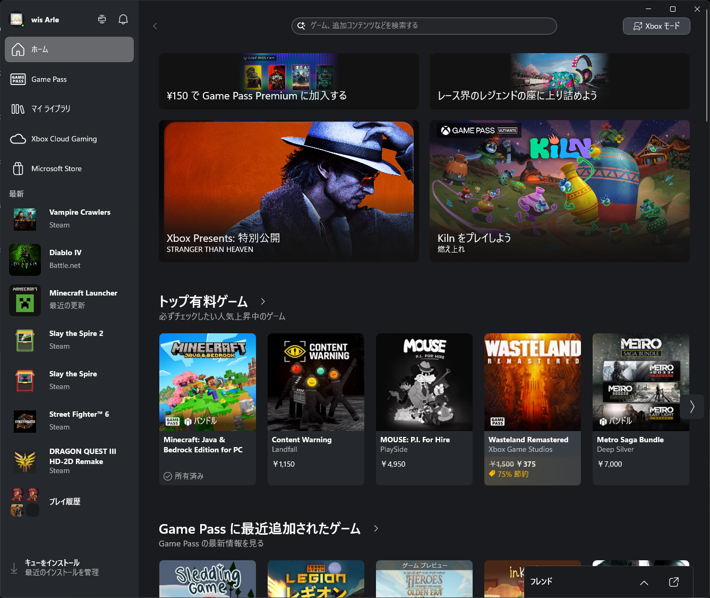Open the Sledding Game tile
This screenshot has width=710, height=598.
pos(208,579)
